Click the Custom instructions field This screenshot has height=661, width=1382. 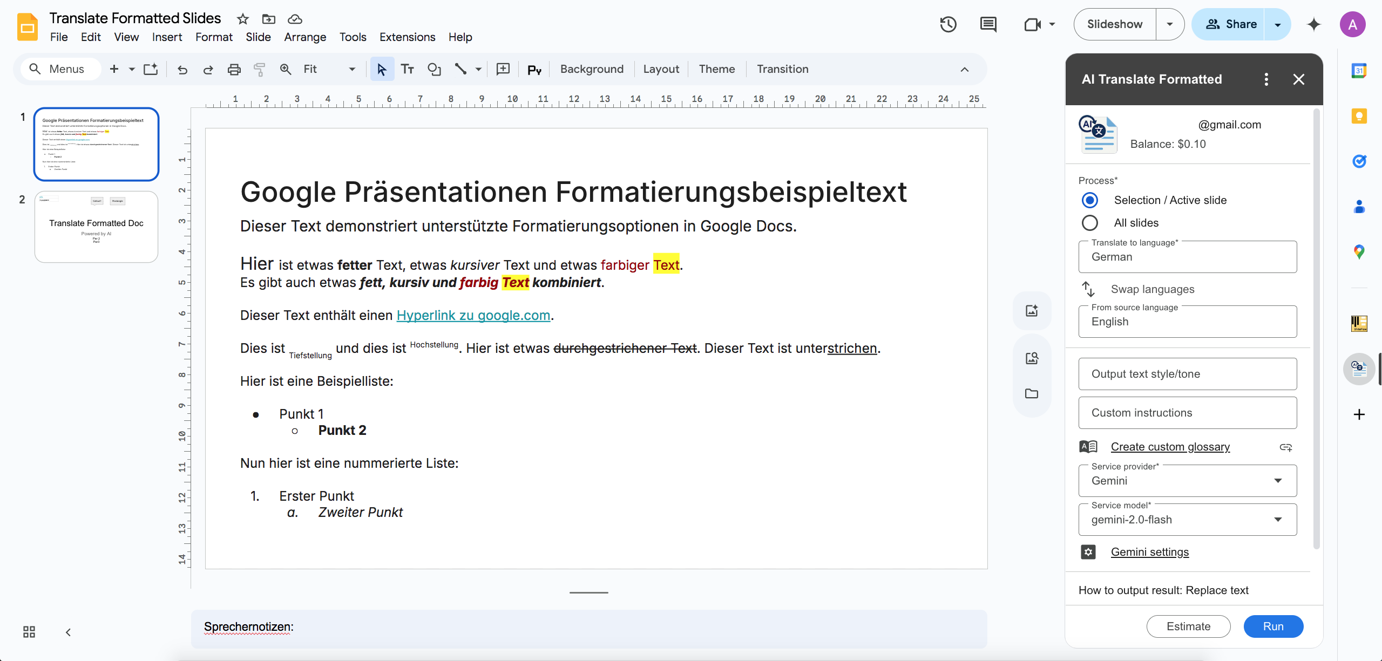(1188, 413)
